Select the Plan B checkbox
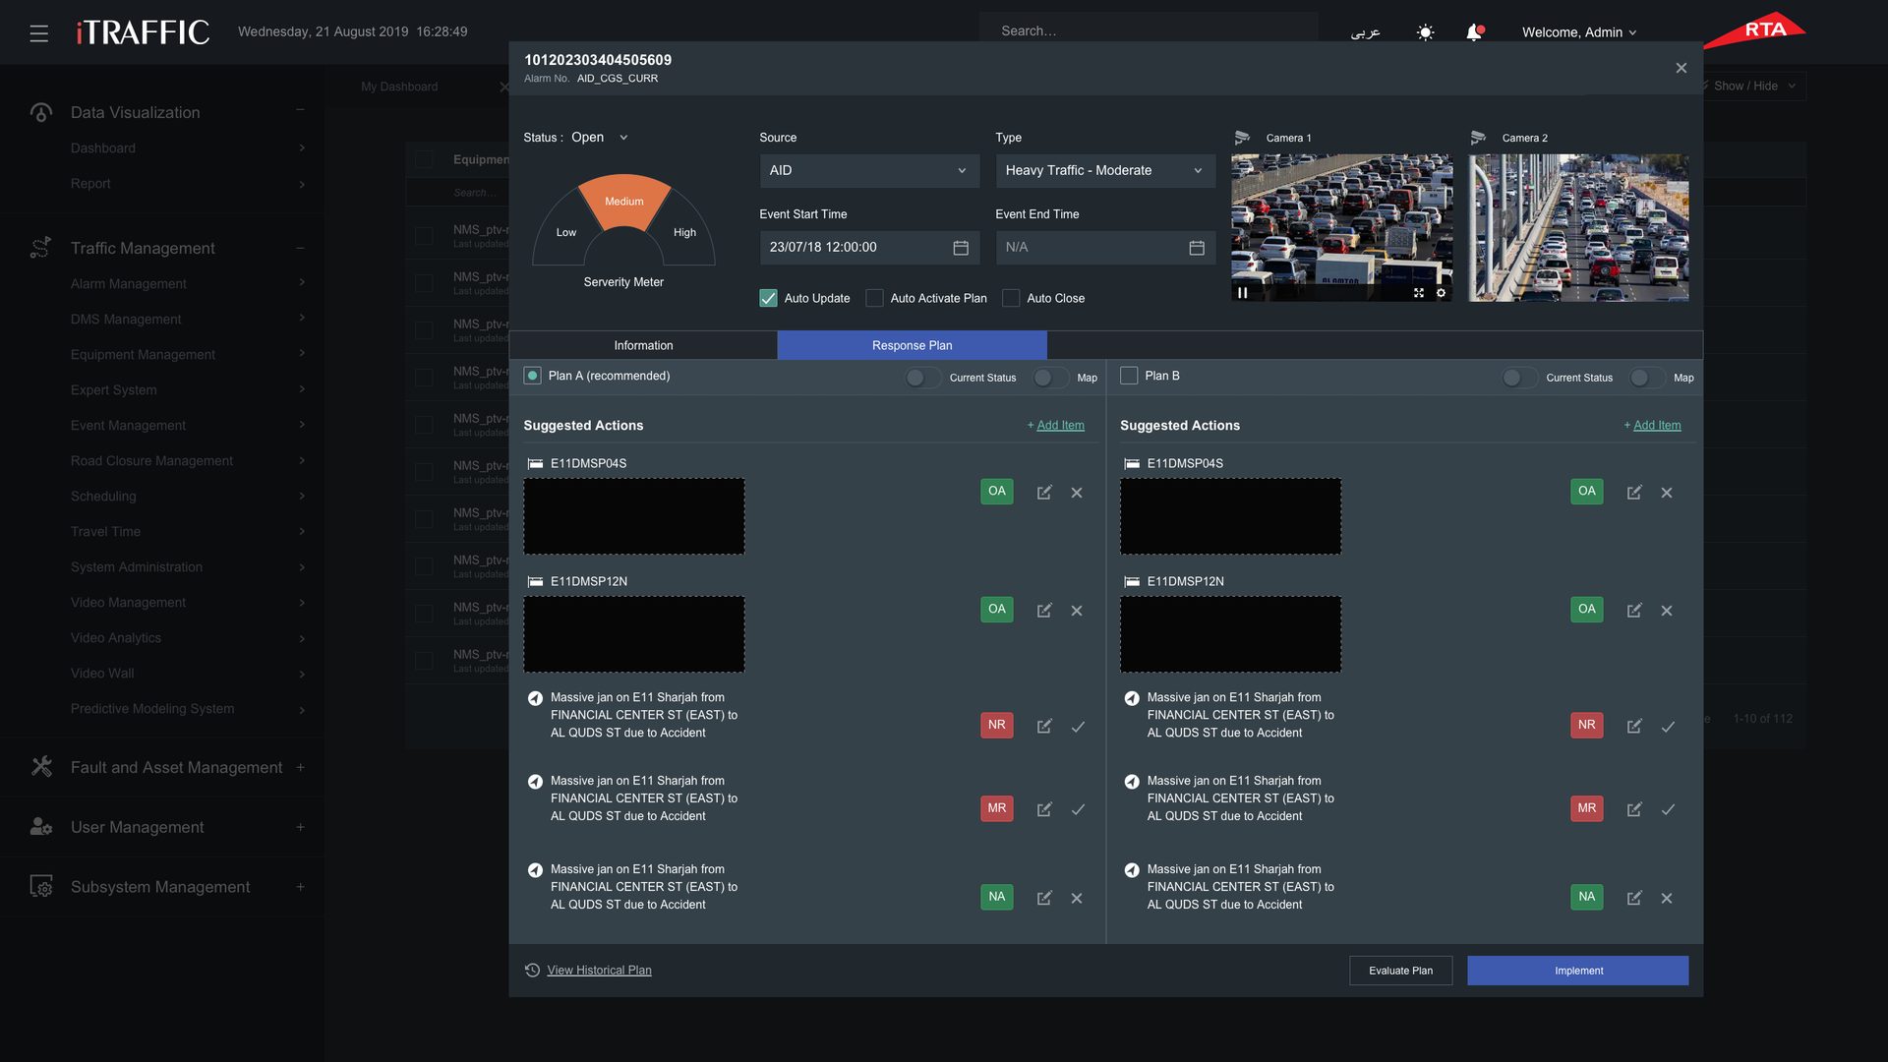 [x=1129, y=376]
